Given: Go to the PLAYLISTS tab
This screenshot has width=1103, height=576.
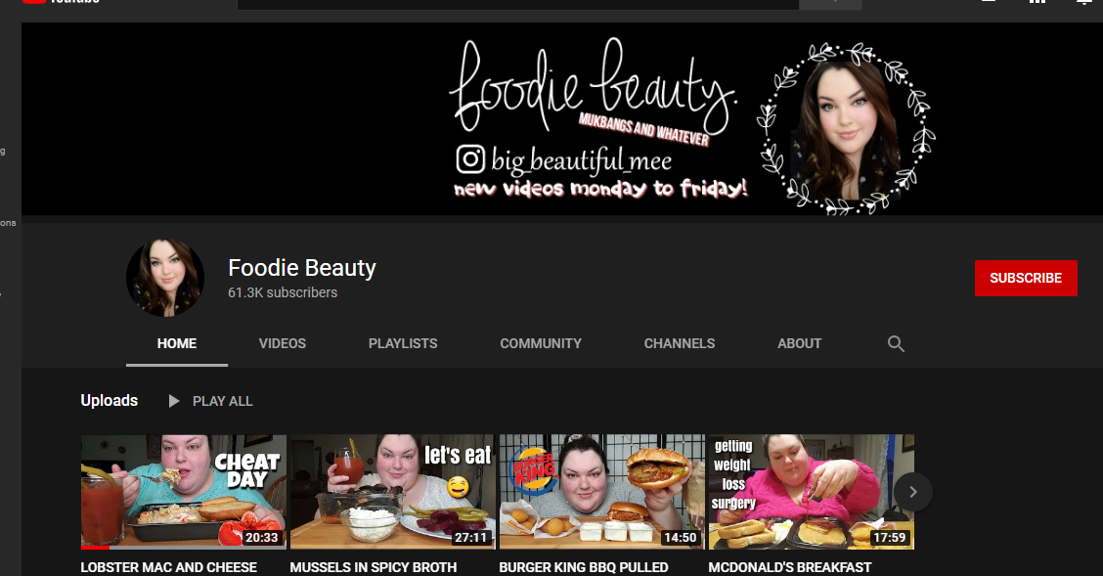Looking at the screenshot, I should (x=403, y=344).
